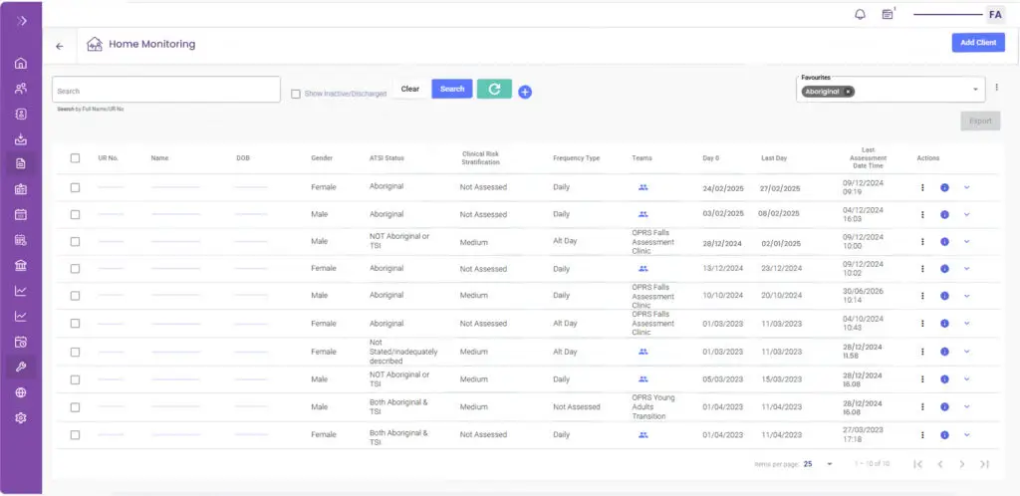
Task: Show teams for row with Day 13/12/2024
Action: coord(643,269)
